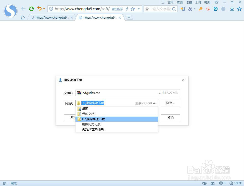Click the scissors screenshot tool icon
Screen dimensions: 244x186
[190, 9]
